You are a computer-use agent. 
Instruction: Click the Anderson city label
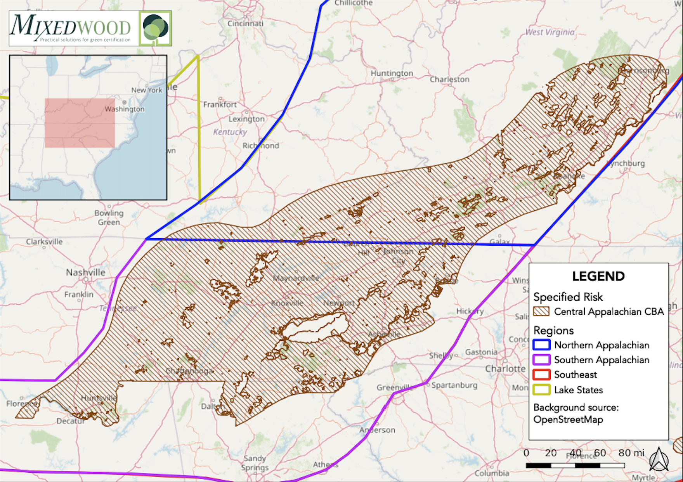(377, 430)
